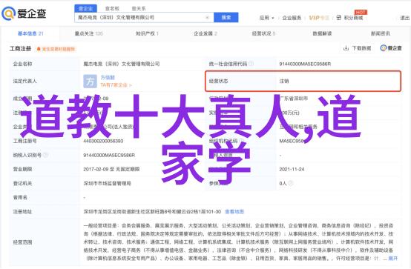The width and height of the screenshot is (411, 269).
Task: Click the red HOT badge above 积分商城
Action: [361, 12]
